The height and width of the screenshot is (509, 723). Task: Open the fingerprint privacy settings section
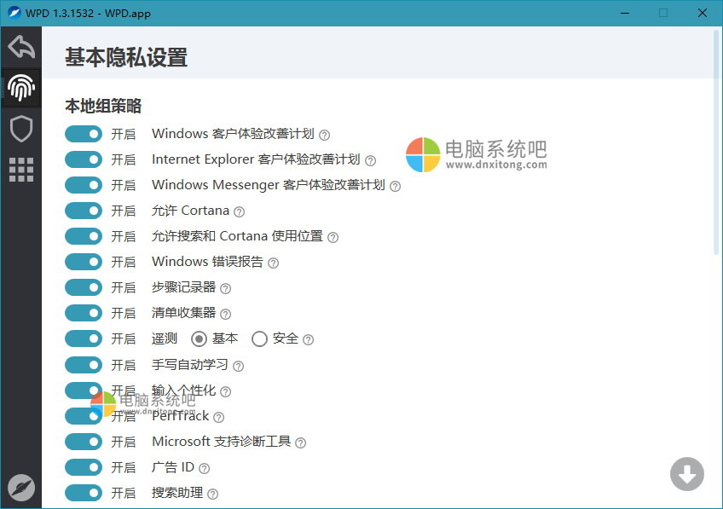tap(21, 88)
